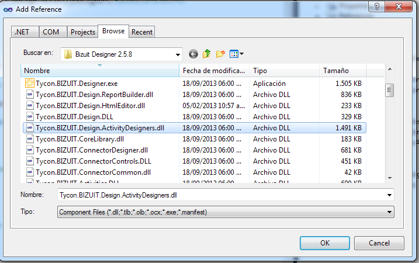419x263 pixels.
Task: Open the Projects tab
Action: coord(82,32)
